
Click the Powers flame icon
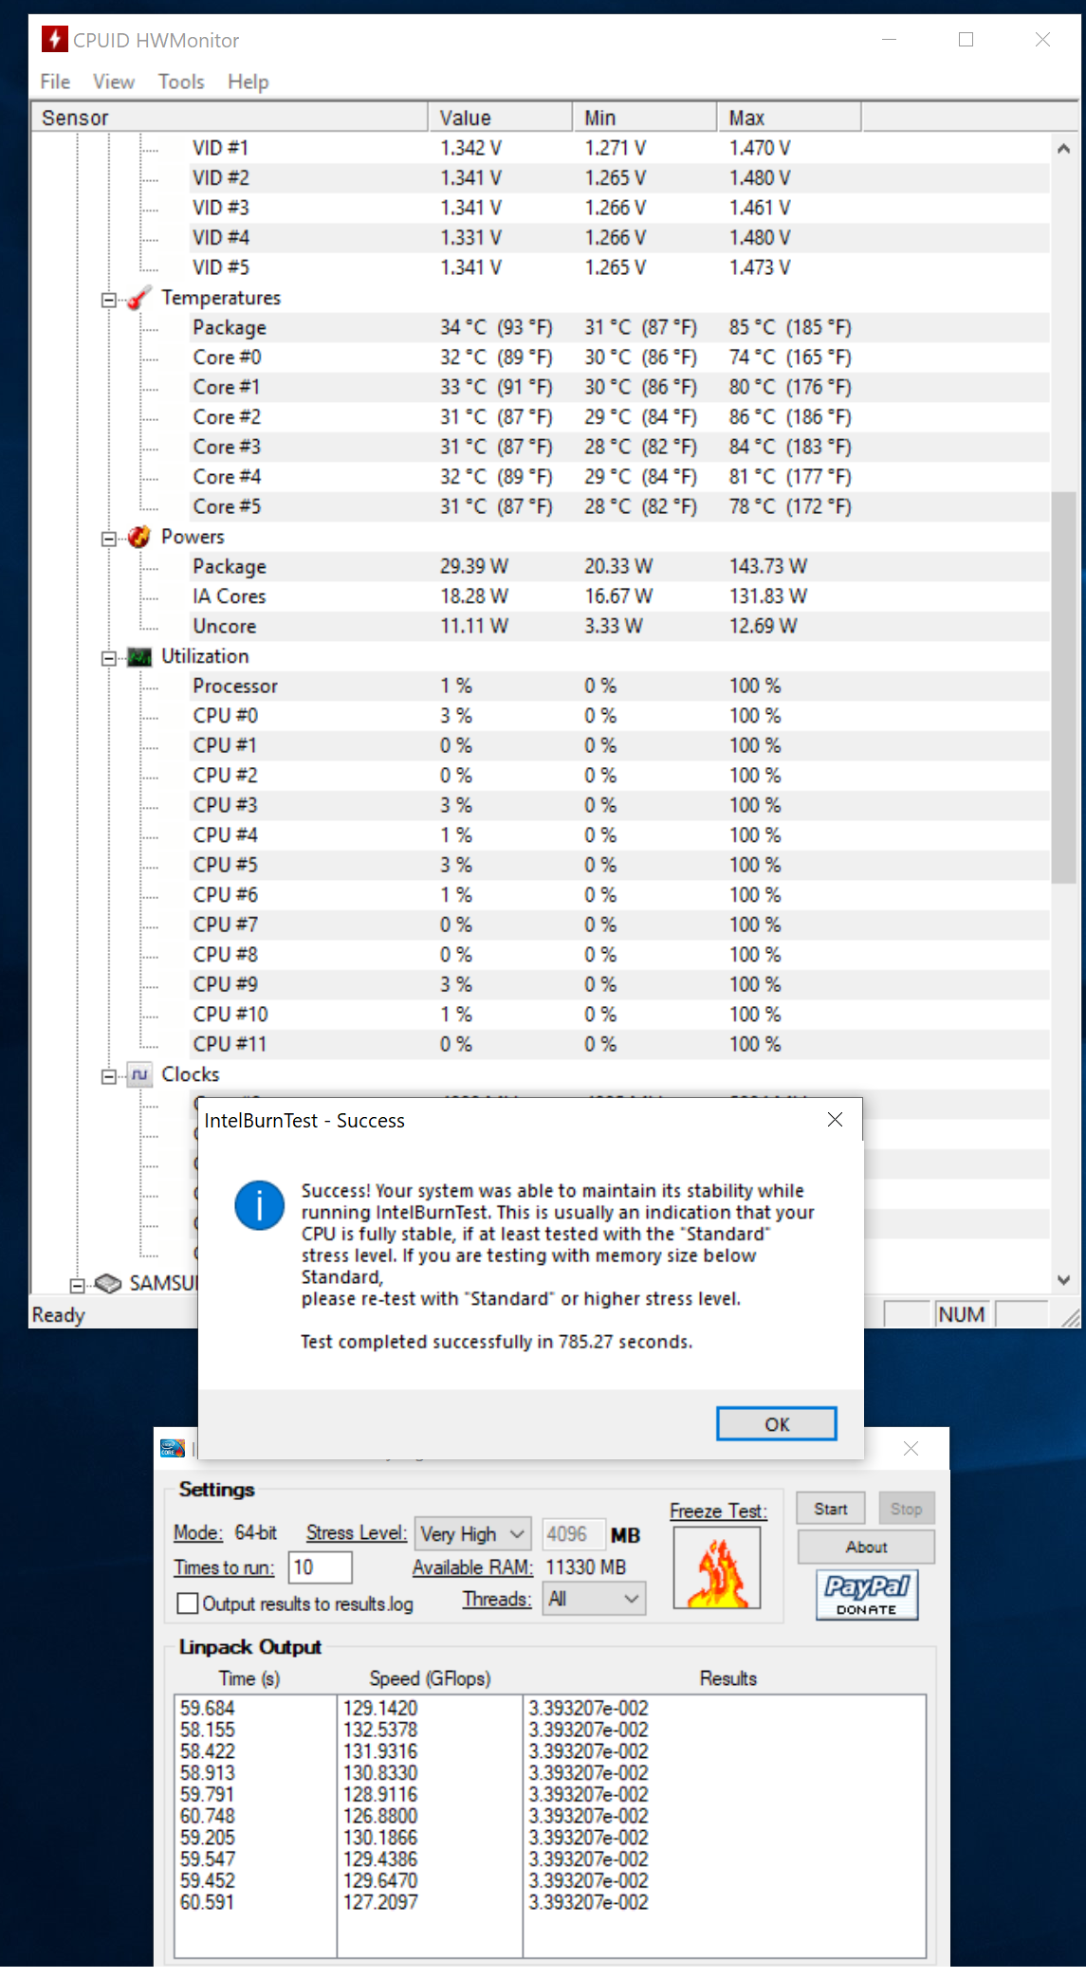pos(139,537)
